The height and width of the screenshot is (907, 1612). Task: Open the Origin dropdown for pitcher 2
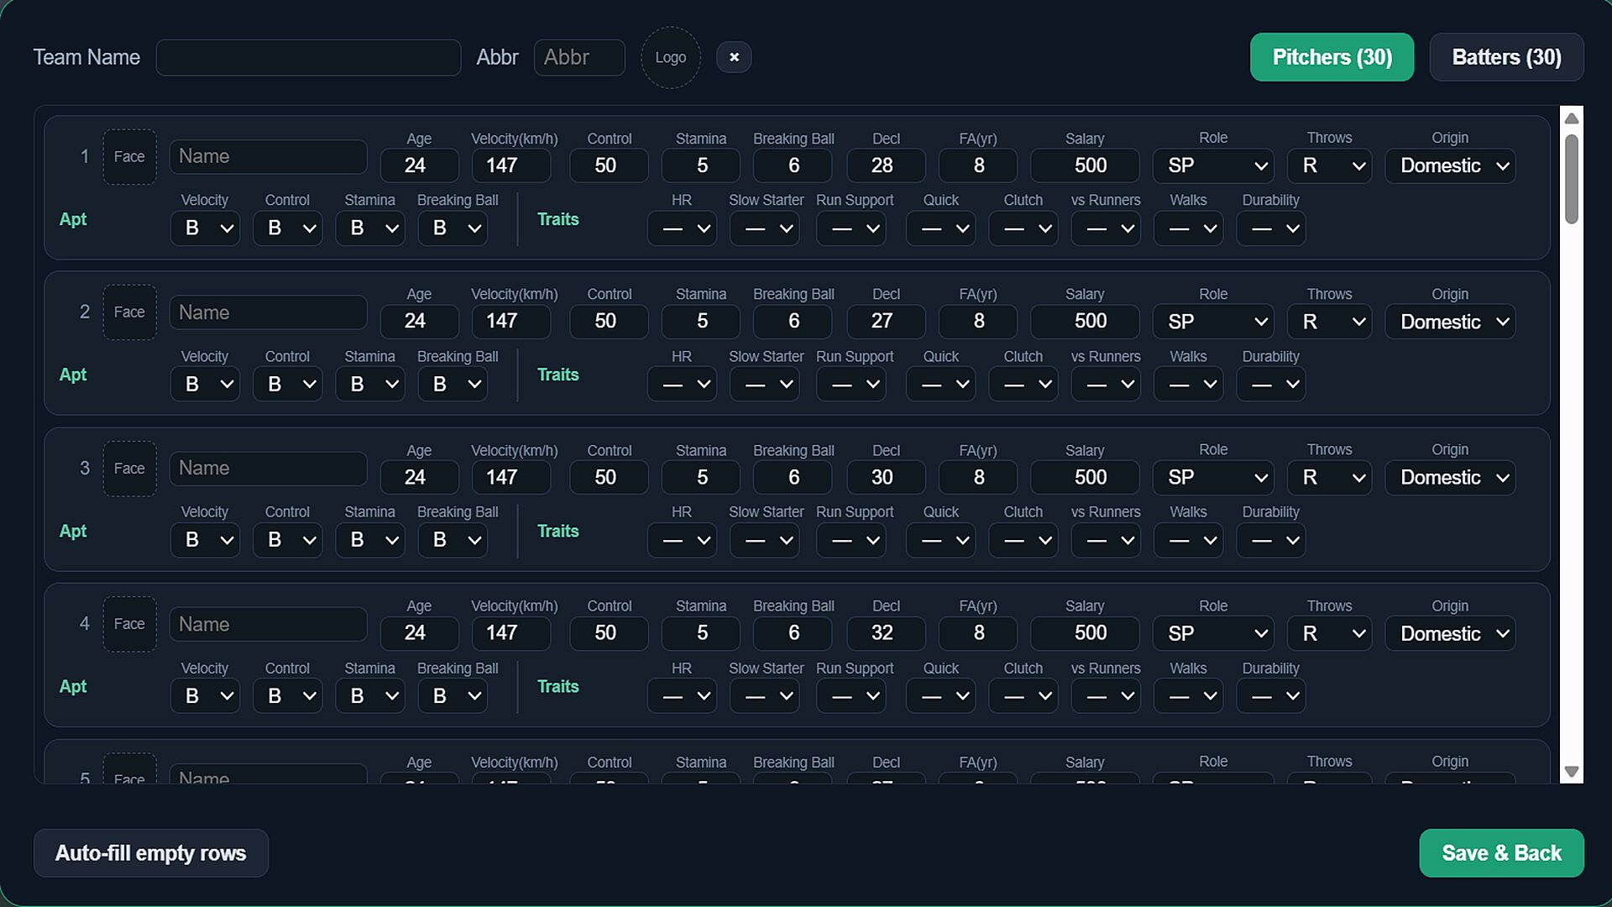pyautogui.click(x=1450, y=322)
